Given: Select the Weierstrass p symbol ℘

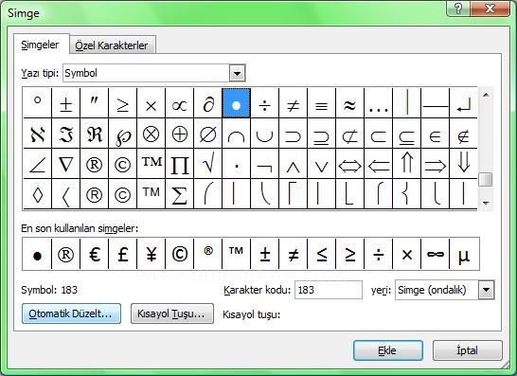Looking at the screenshot, I should pyautogui.click(x=123, y=134).
